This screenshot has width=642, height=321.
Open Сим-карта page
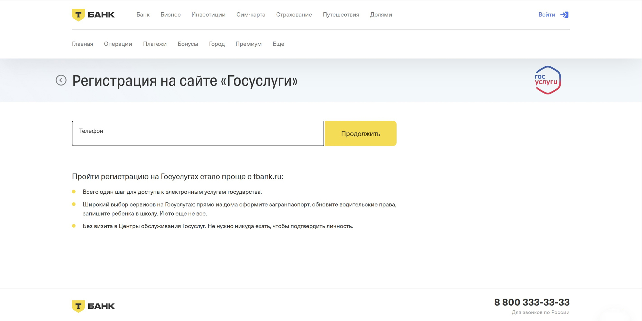[x=251, y=15]
